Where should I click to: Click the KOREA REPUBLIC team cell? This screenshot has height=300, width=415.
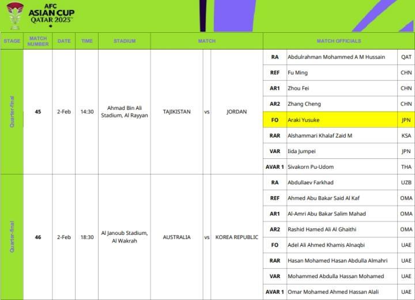click(236, 237)
